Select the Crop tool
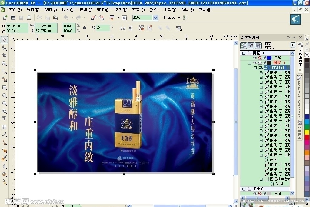This screenshot has height=207, width=310. click(x=4, y=56)
